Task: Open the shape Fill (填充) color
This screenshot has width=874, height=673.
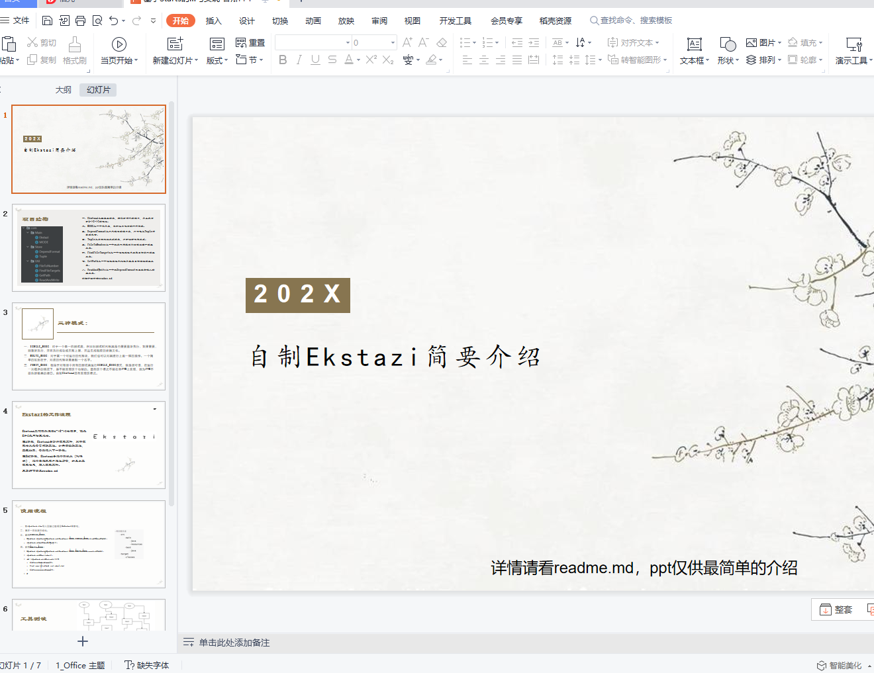Action: click(x=805, y=42)
